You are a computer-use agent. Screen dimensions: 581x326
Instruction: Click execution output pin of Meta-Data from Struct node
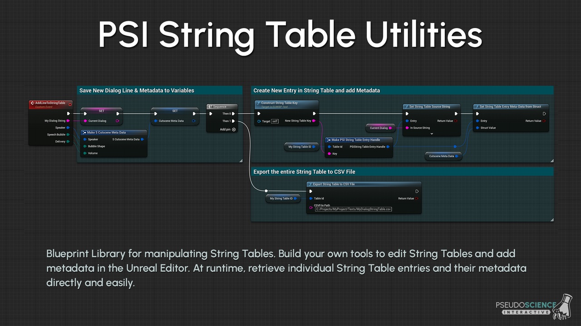[x=544, y=114]
